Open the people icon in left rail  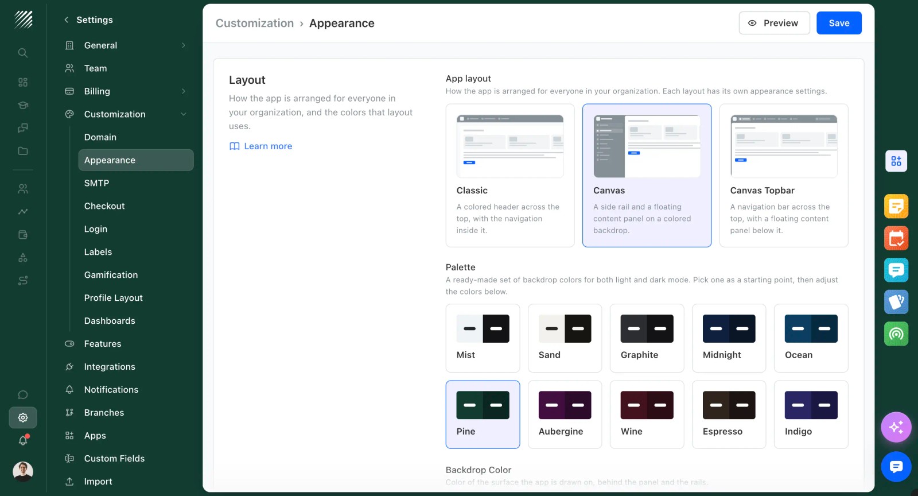click(x=23, y=188)
